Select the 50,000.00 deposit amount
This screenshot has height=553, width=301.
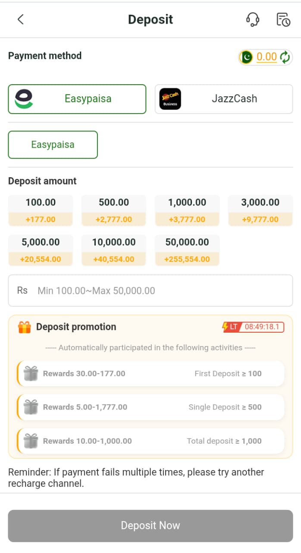tap(187, 250)
